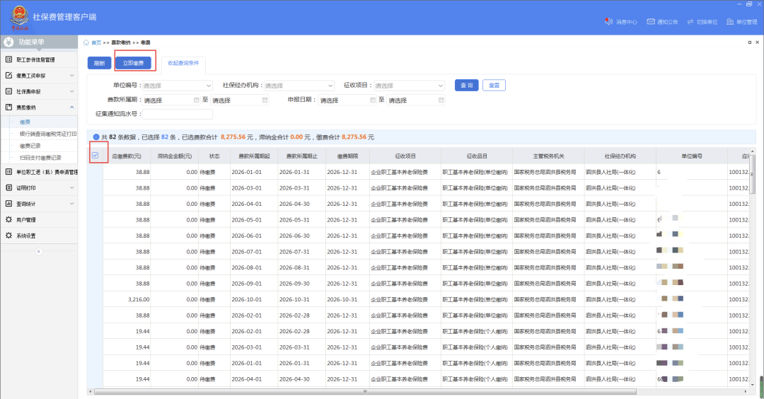Open the 缴费记录 submenu item
The width and height of the screenshot is (764, 399).
[30, 146]
